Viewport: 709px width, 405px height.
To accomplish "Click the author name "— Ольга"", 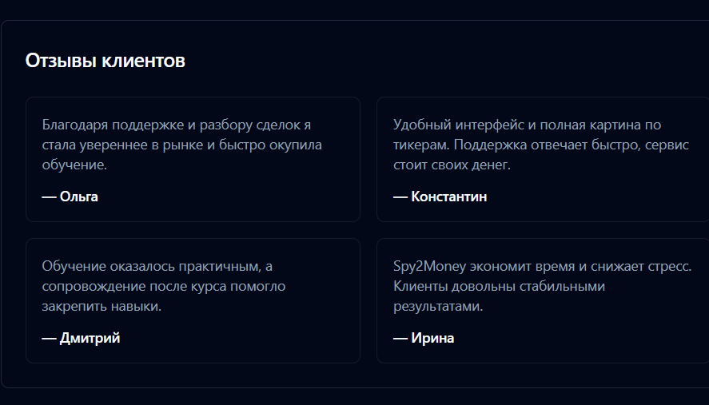I will [x=70, y=197].
